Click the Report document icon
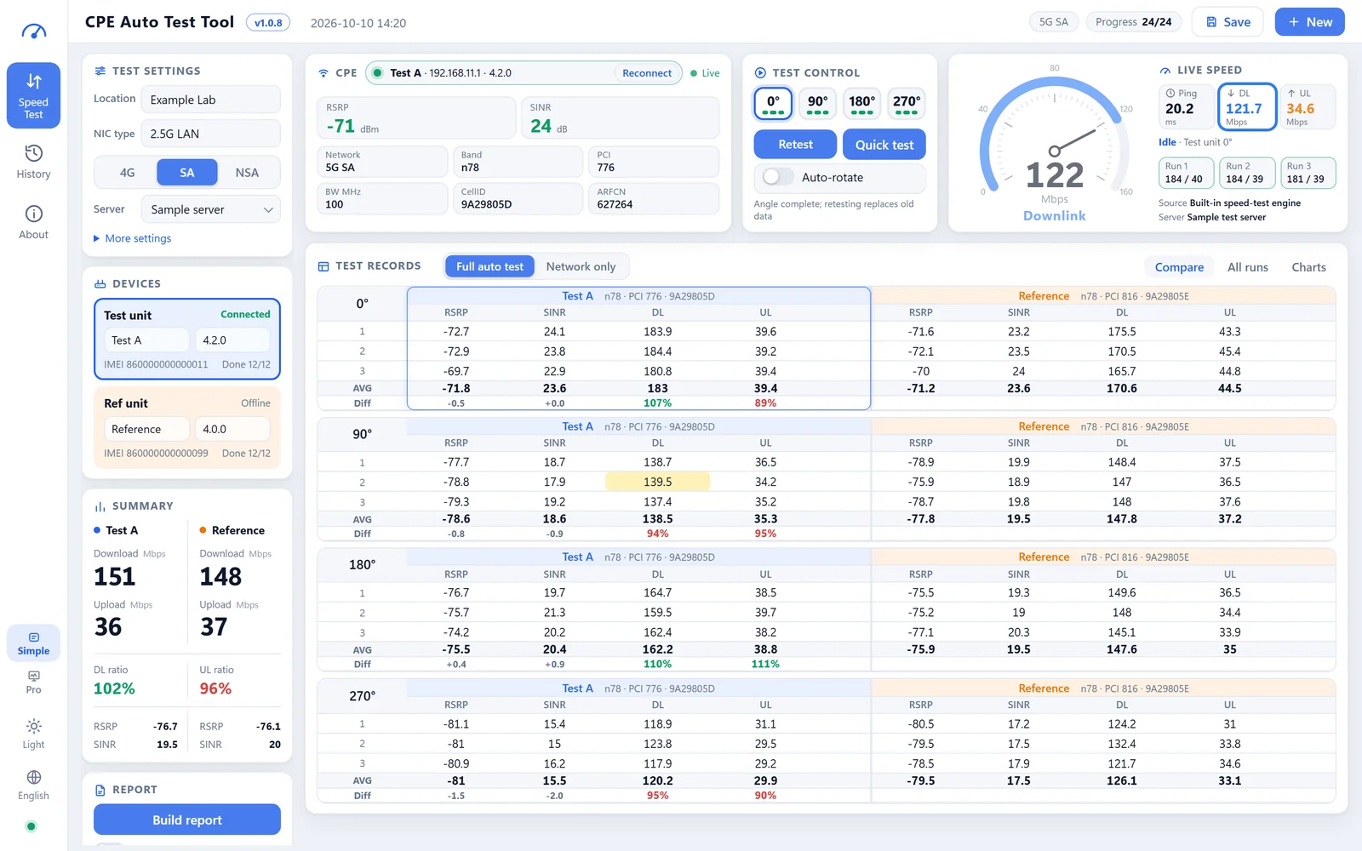The image size is (1362, 851). point(100,790)
